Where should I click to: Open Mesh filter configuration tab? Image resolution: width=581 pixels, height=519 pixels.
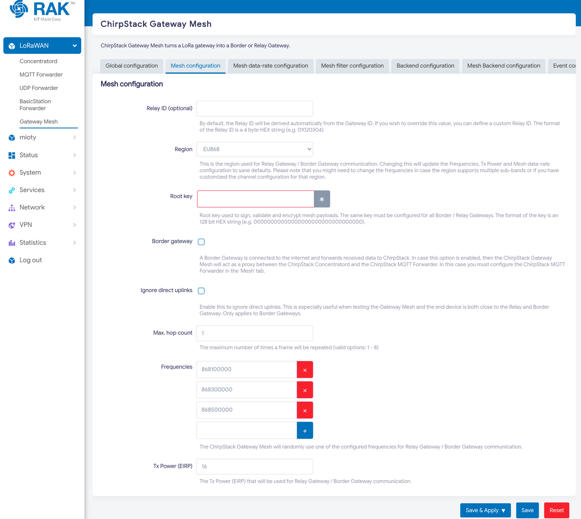(352, 66)
